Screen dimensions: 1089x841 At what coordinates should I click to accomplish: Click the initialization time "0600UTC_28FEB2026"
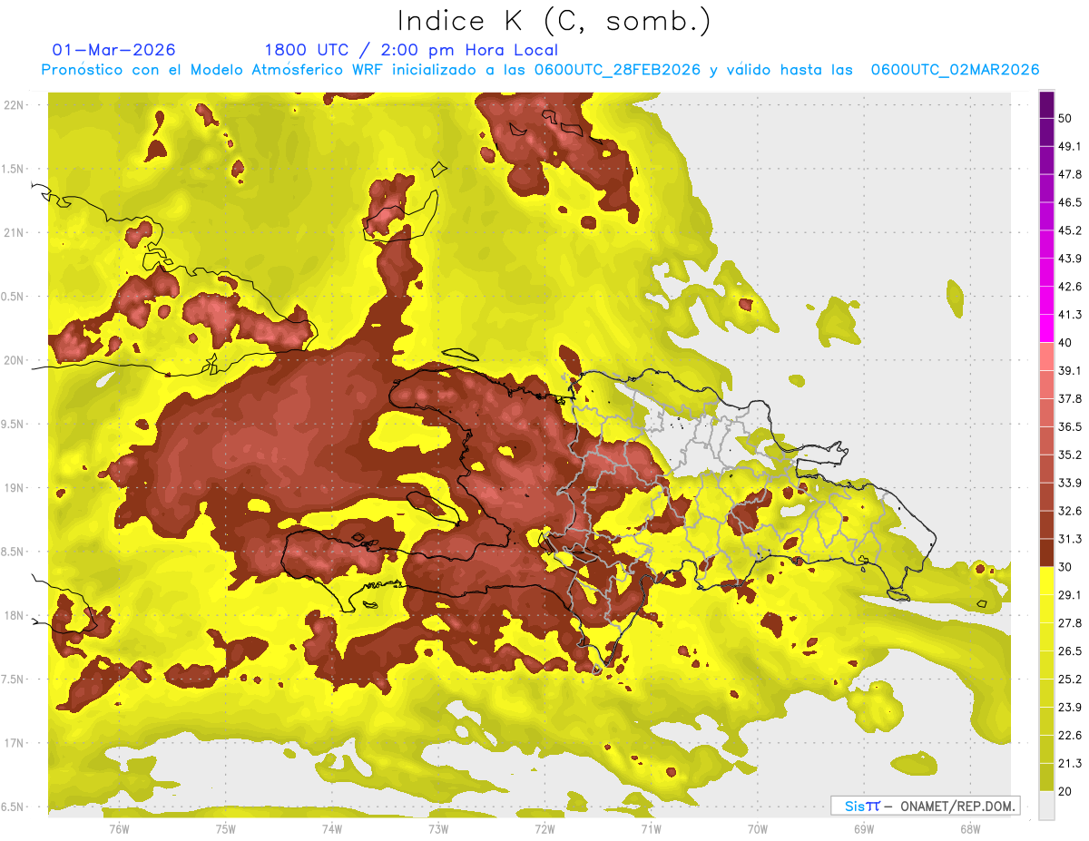pos(617,70)
